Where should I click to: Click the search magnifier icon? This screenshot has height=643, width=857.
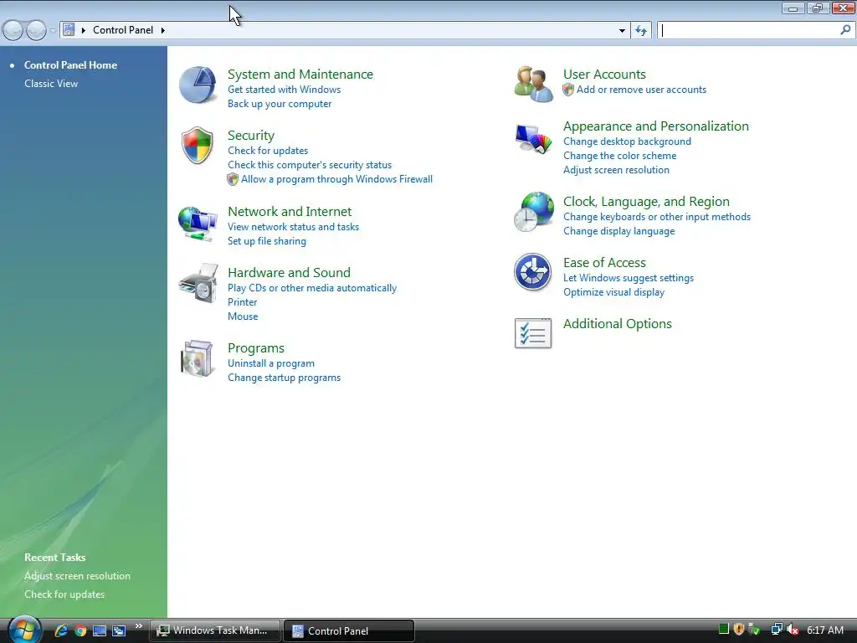point(845,30)
